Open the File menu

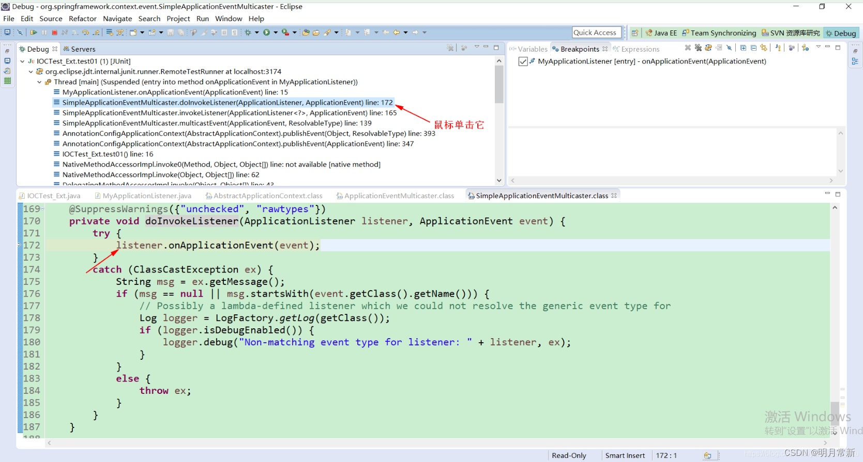tap(9, 19)
